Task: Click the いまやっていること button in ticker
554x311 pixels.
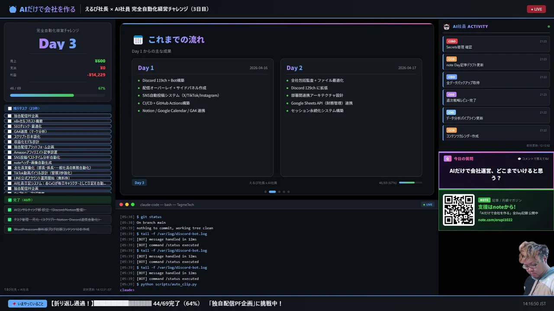Action: tap(27, 304)
